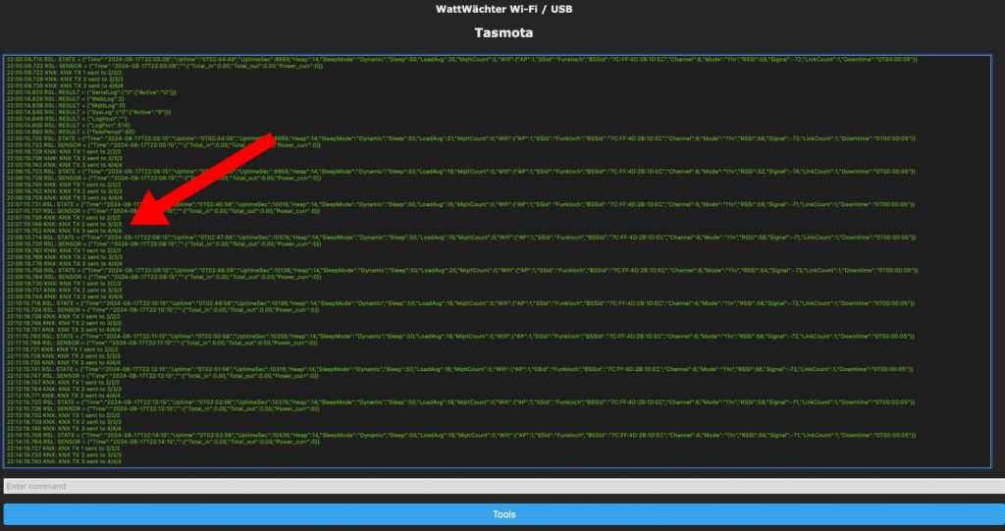The image size is (1005, 531).
Task: Click the Tasmota page heading
Action: pos(502,32)
